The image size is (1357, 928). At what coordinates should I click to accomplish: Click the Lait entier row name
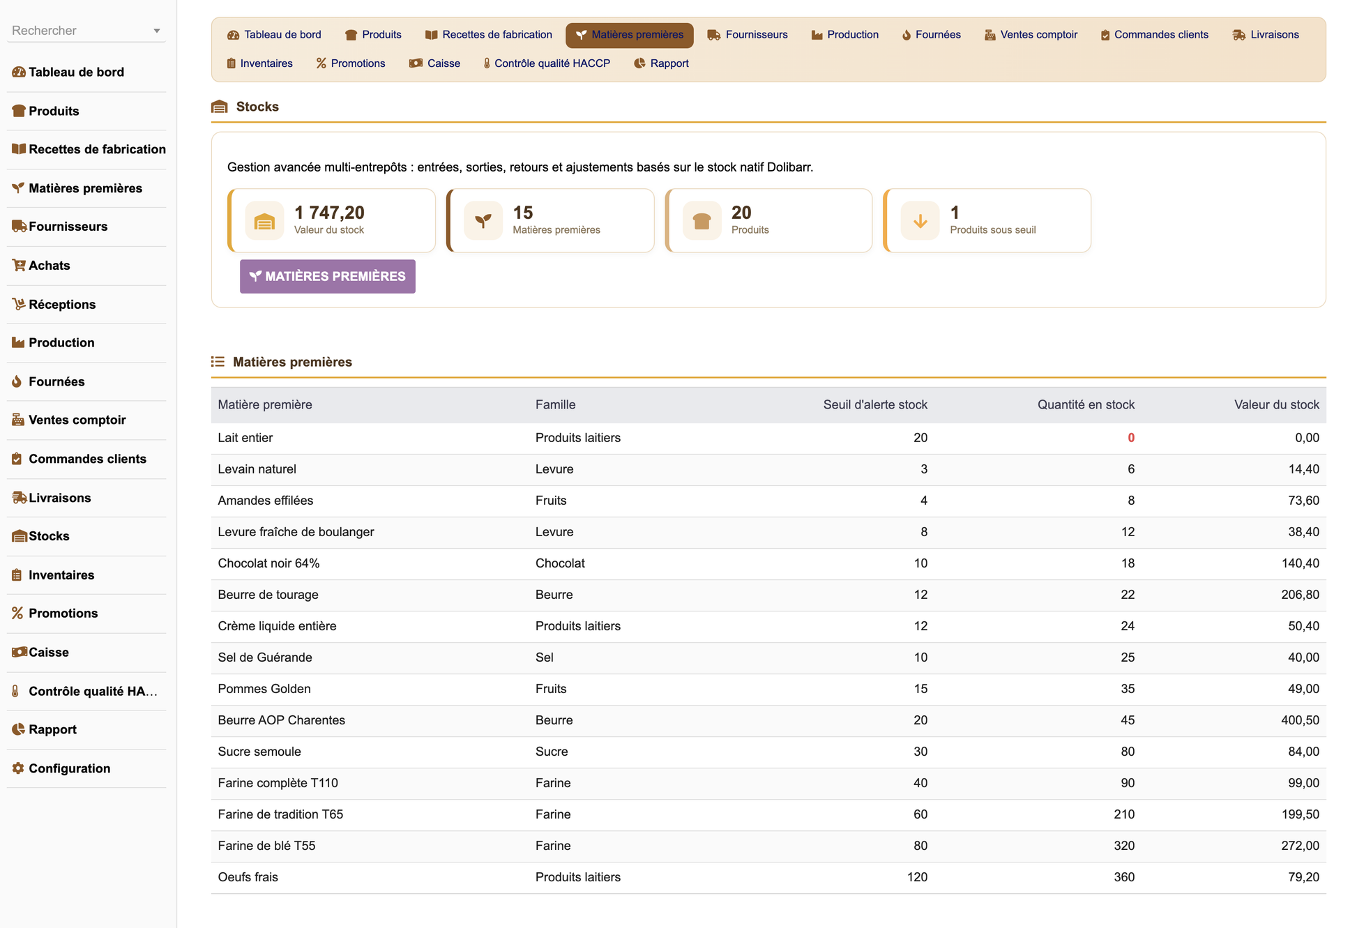[245, 438]
